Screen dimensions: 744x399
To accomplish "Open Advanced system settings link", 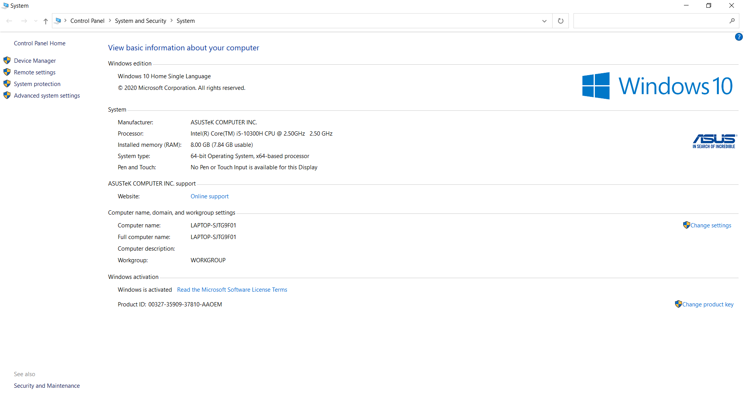I will [47, 96].
